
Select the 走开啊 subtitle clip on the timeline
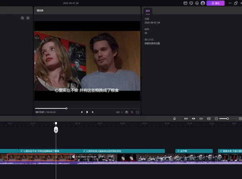point(187,151)
